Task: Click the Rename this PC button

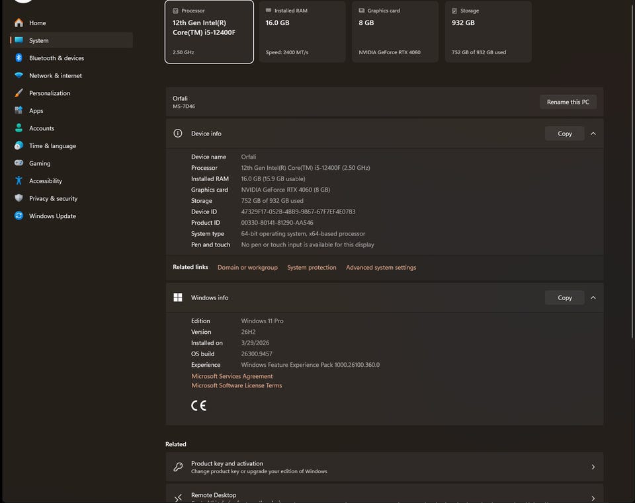Action: pos(568,102)
